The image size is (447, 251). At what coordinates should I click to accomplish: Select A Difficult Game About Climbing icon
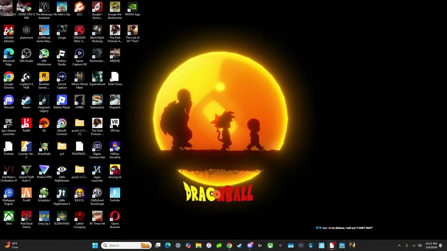tap(44, 34)
